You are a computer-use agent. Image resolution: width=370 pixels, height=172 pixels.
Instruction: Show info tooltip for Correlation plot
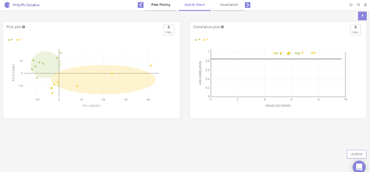(x=222, y=27)
